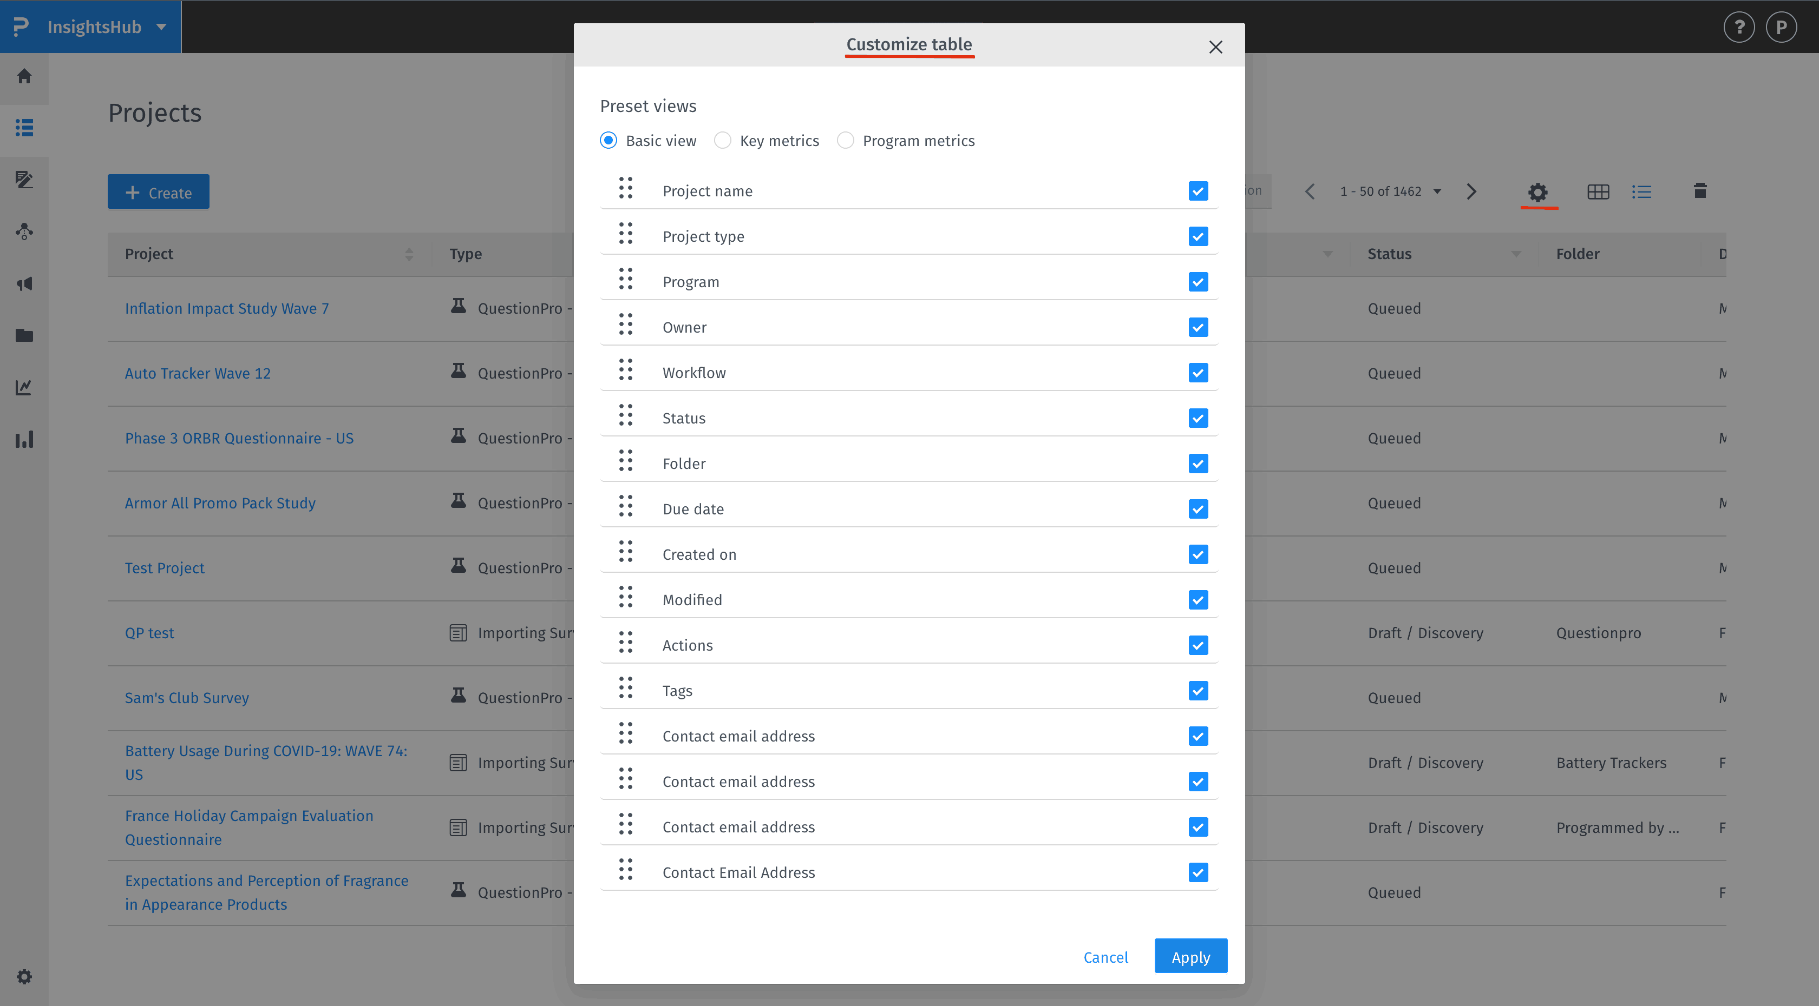Switch to grid table view icon
Viewport: 1819px width, 1006px height.
[1598, 192]
